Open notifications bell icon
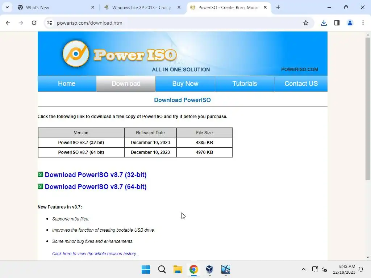This screenshot has height=278, width=371. click(x=361, y=269)
